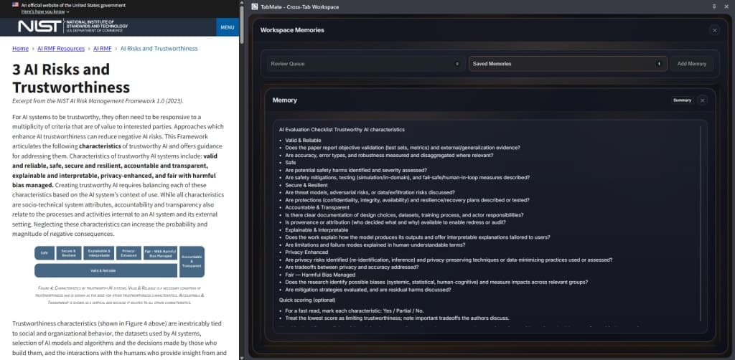Dismiss the Memory card with its X

coord(702,100)
